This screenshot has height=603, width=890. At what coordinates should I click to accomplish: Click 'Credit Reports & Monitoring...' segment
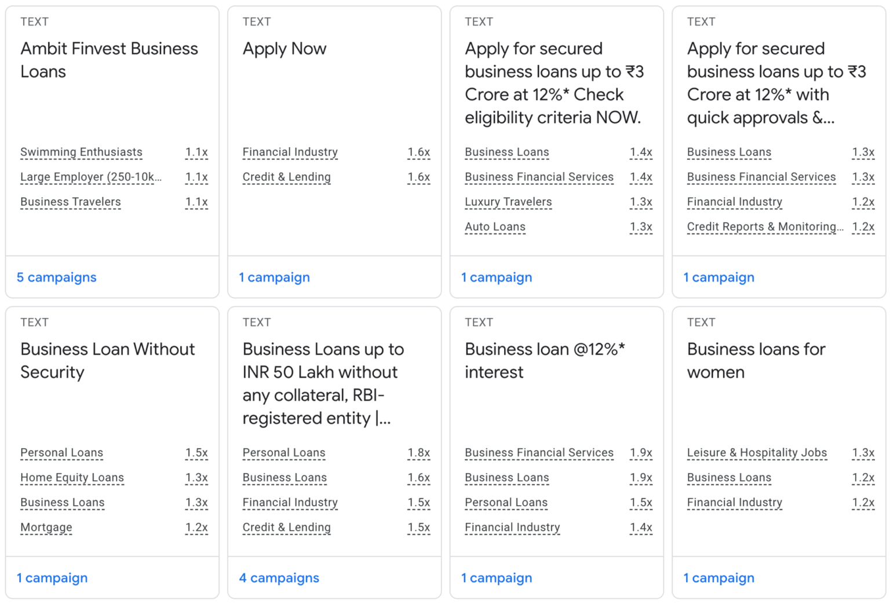765,227
